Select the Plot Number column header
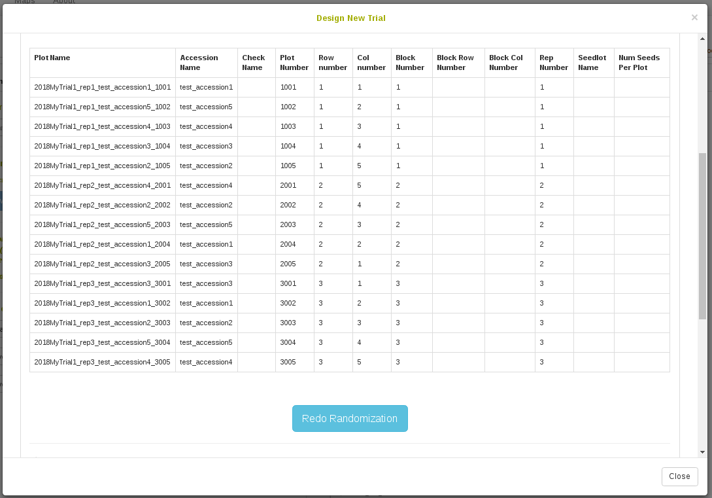Image resolution: width=712 pixels, height=498 pixels. pyautogui.click(x=295, y=63)
